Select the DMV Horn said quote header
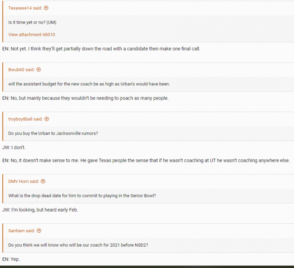This screenshot has height=268, width=294. (x=24, y=181)
